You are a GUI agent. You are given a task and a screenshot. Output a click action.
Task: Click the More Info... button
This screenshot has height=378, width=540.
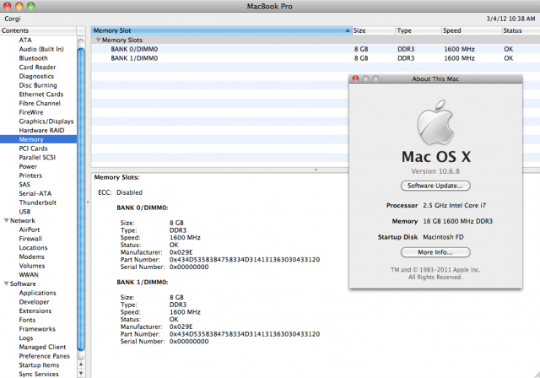coord(435,252)
